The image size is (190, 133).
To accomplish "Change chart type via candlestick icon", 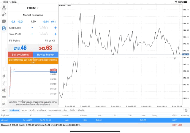I will pyautogui.click(x=4, y=76).
